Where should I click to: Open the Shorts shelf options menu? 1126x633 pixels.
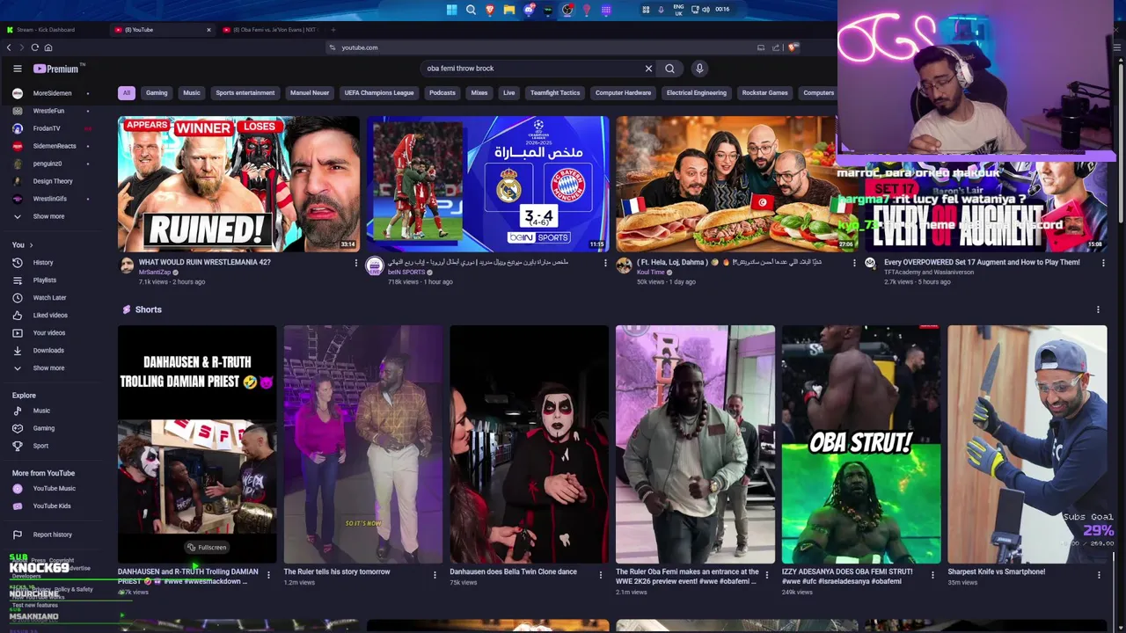pyautogui.click(x=1098, y=309)
